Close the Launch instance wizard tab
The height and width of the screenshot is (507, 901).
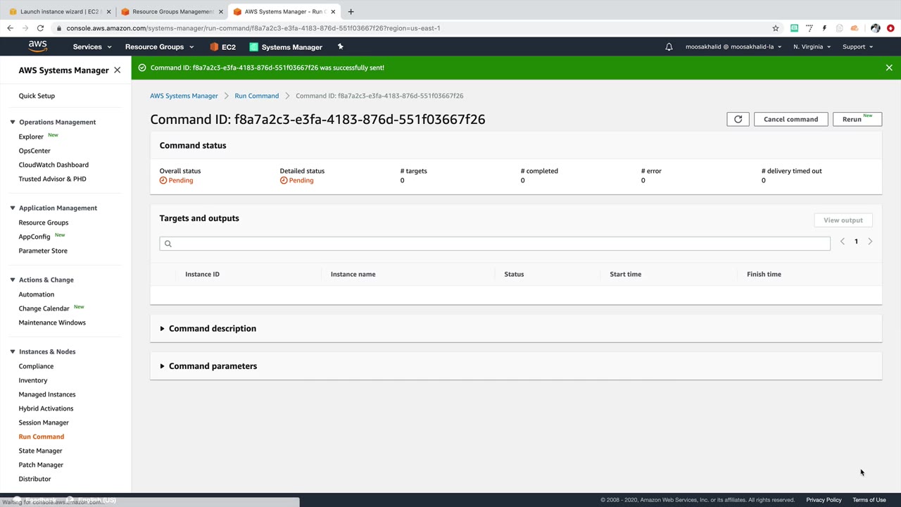pos(108,11)
